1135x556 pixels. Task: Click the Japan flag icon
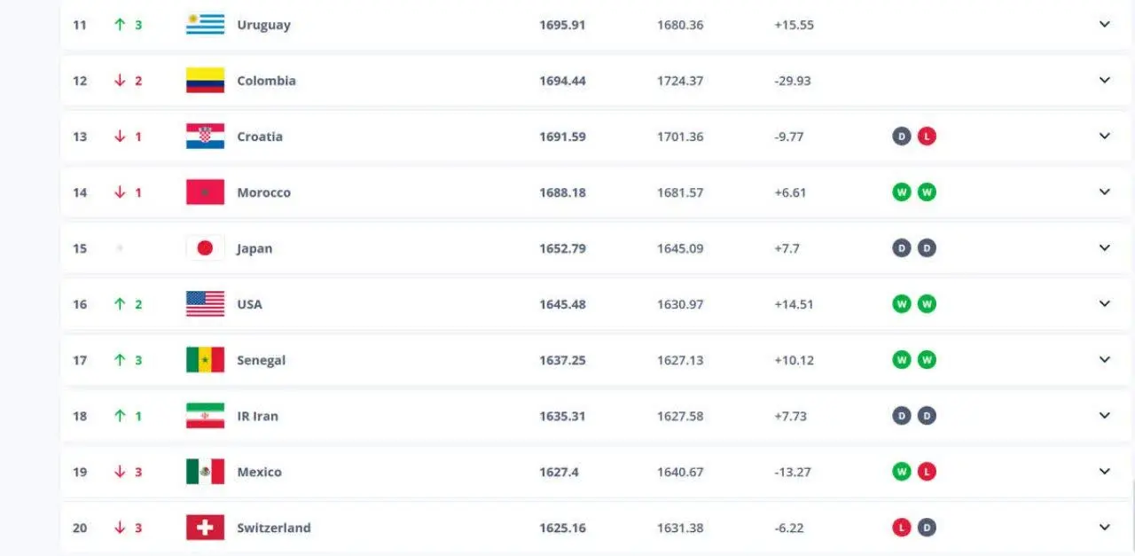[x=205, y=248]
